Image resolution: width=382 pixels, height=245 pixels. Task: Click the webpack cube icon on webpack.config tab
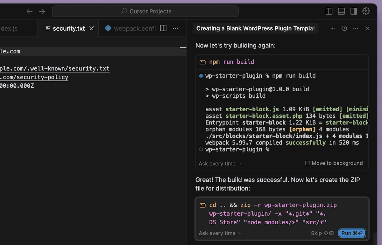point(108,28)
